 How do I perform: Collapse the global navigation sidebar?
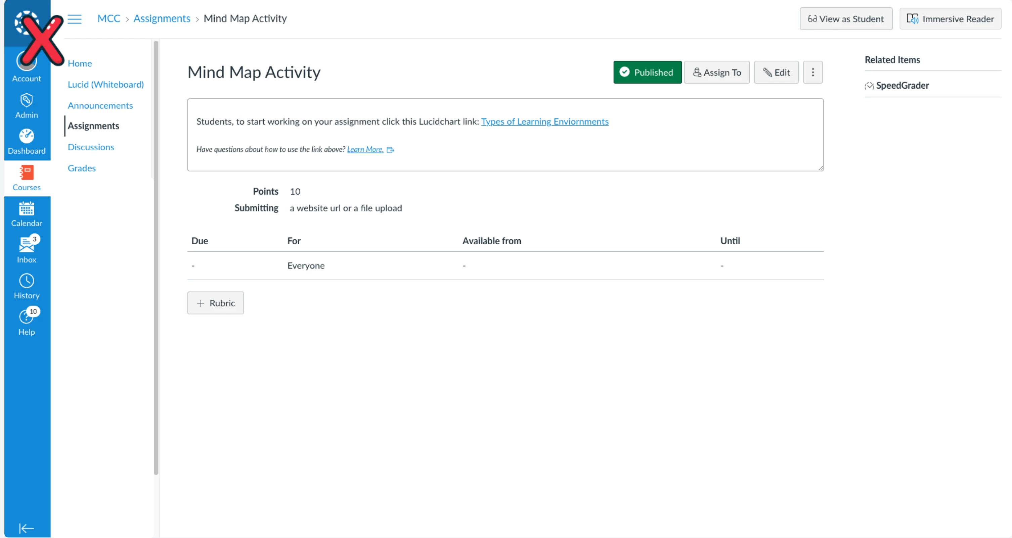tap(26, 528)
